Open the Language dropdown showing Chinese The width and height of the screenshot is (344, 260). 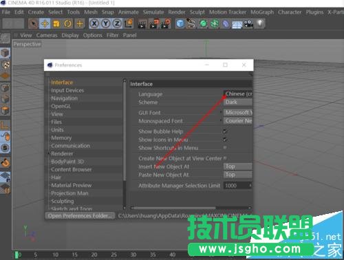(x=238, y=94)
